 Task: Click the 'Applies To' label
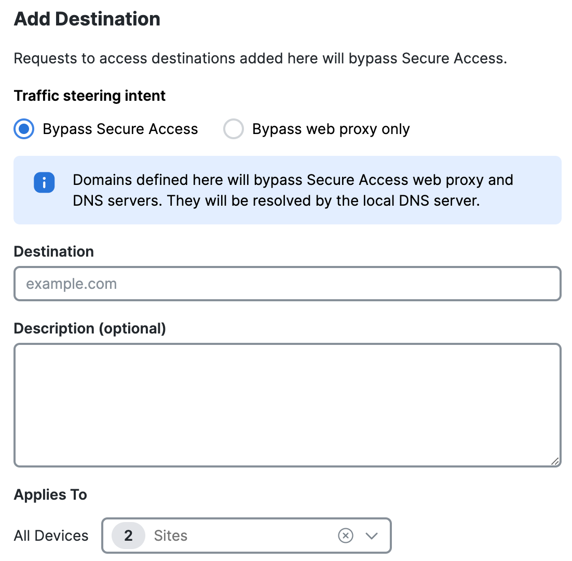point(50,495)
